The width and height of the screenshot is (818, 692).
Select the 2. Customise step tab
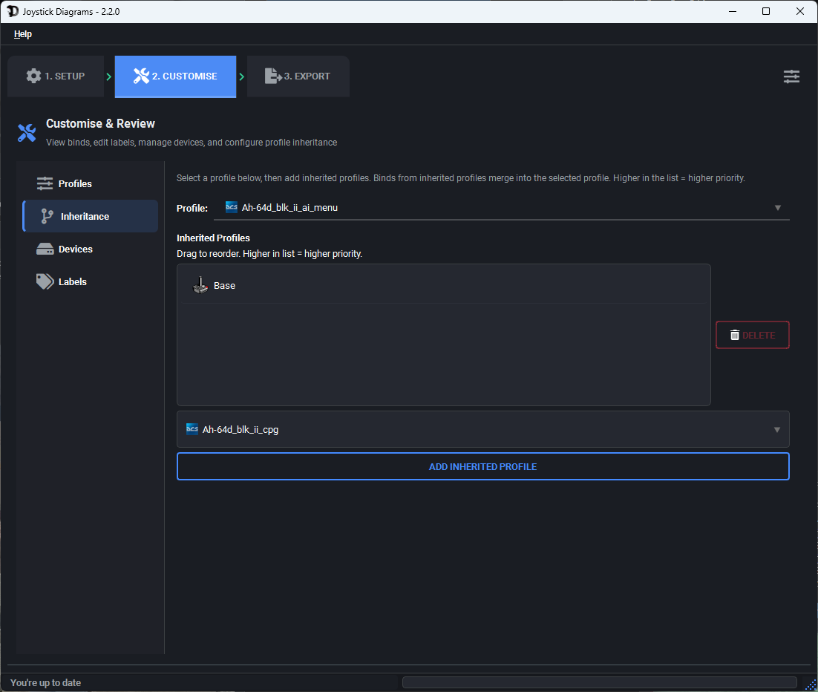175,76
